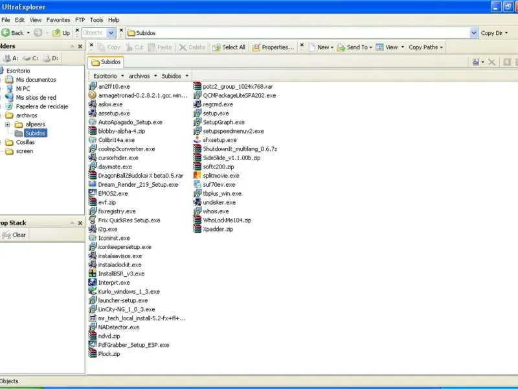Select Dream_Render_219_Setup.exe icon
The image size is (518, 389).
coord(93,185)
